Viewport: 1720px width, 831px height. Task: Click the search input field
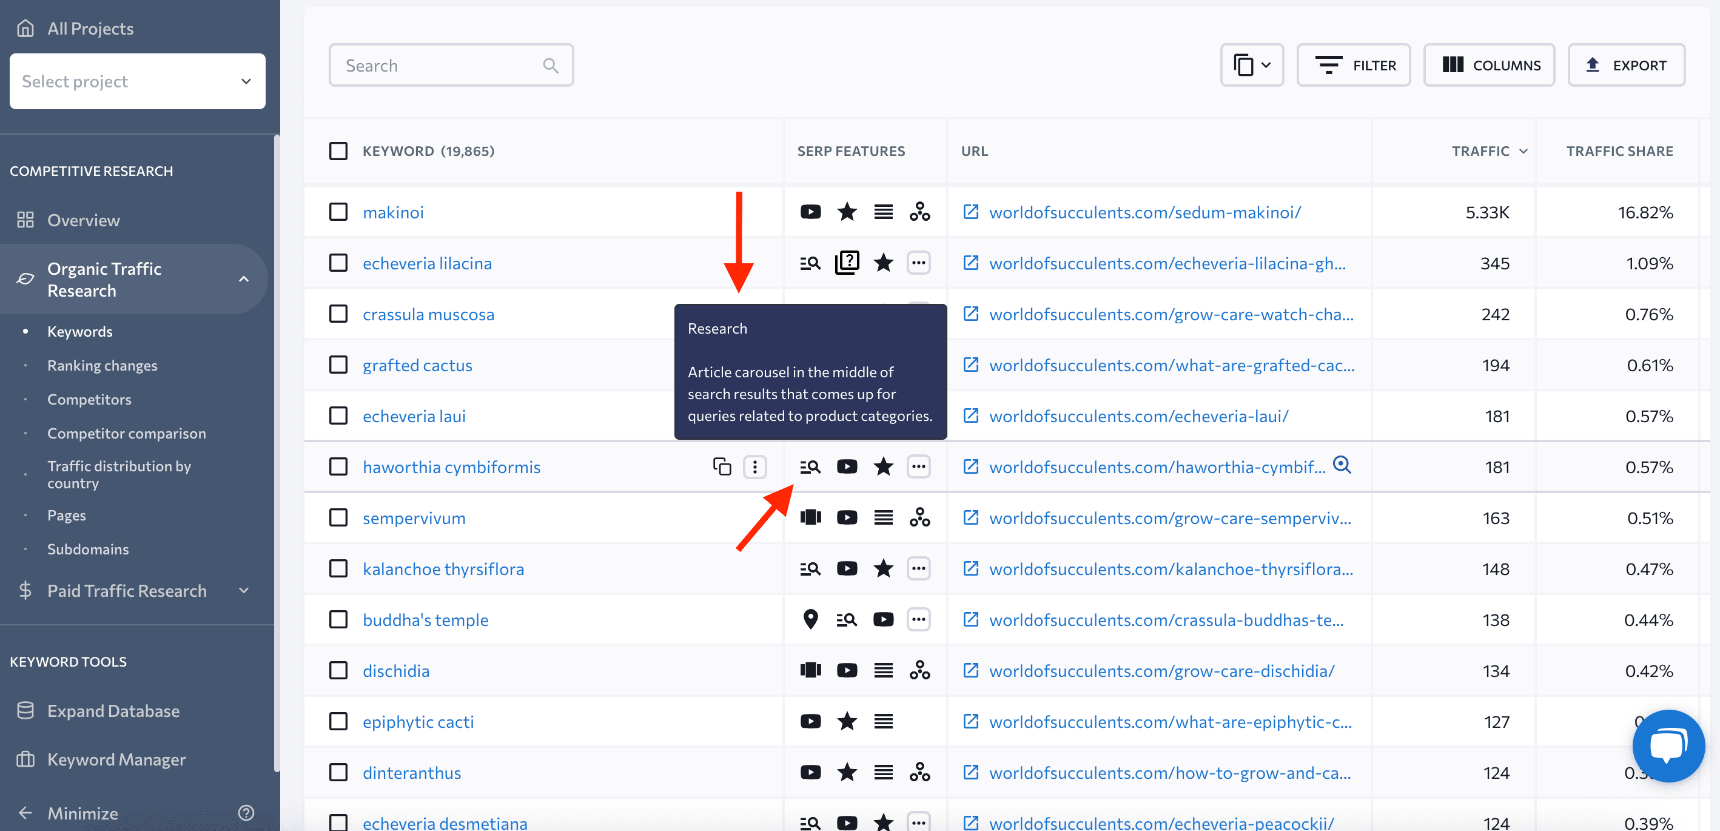450,65
